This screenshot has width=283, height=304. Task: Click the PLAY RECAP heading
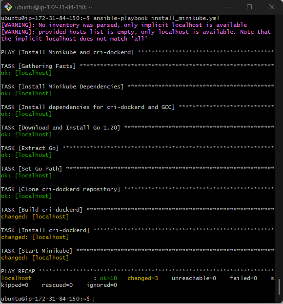18,271
